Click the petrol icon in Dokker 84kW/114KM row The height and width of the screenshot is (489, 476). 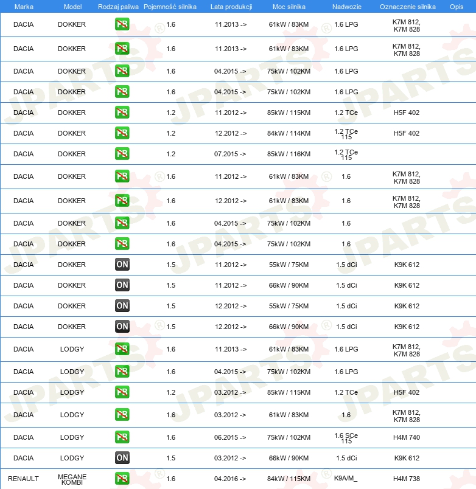[122, 133]
